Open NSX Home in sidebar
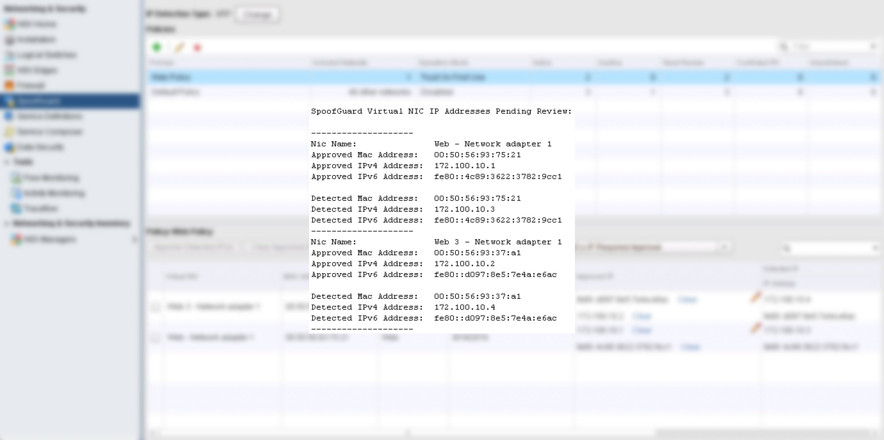Screen dimensions: 884x440 point(36,24)
